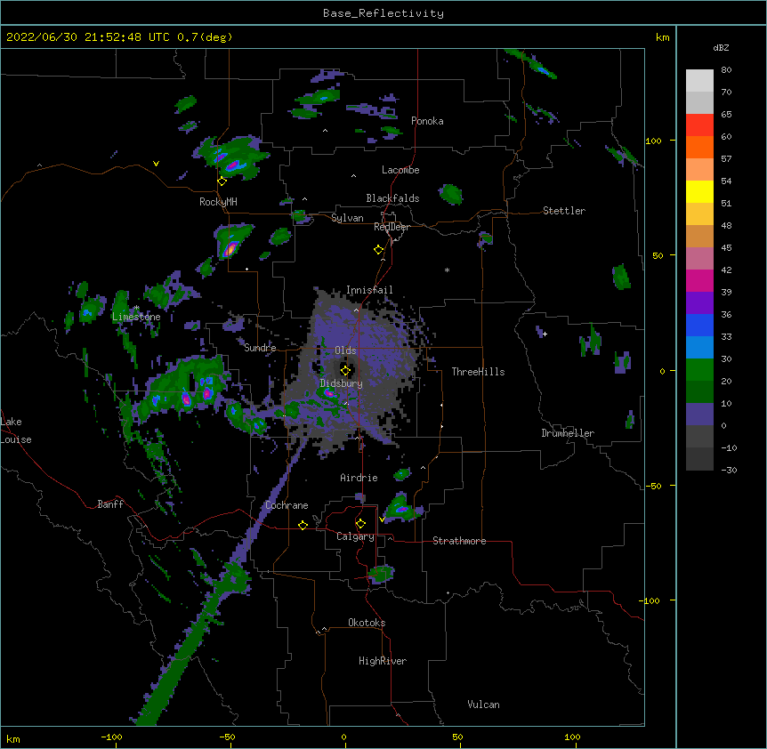Click the Stettler town label
The image size is (767, 749).
[x=564, y=211]
